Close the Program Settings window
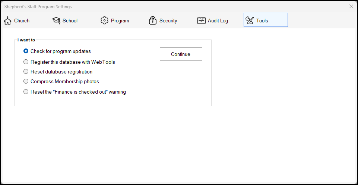The image size is (358, 185). pyautogui.click(x=351, y=6)
